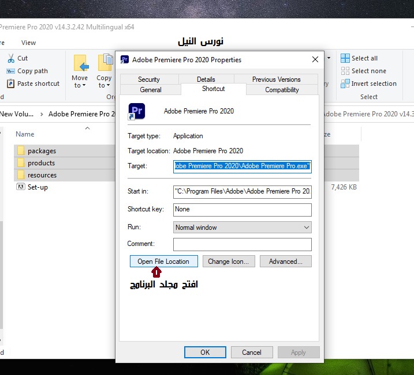The width and height of the screenshot is (414, 375).
Task: Click the Advanced button
Action: click(285, 262)
